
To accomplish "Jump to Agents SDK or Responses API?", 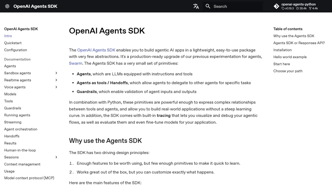I will tap(299, 43).
